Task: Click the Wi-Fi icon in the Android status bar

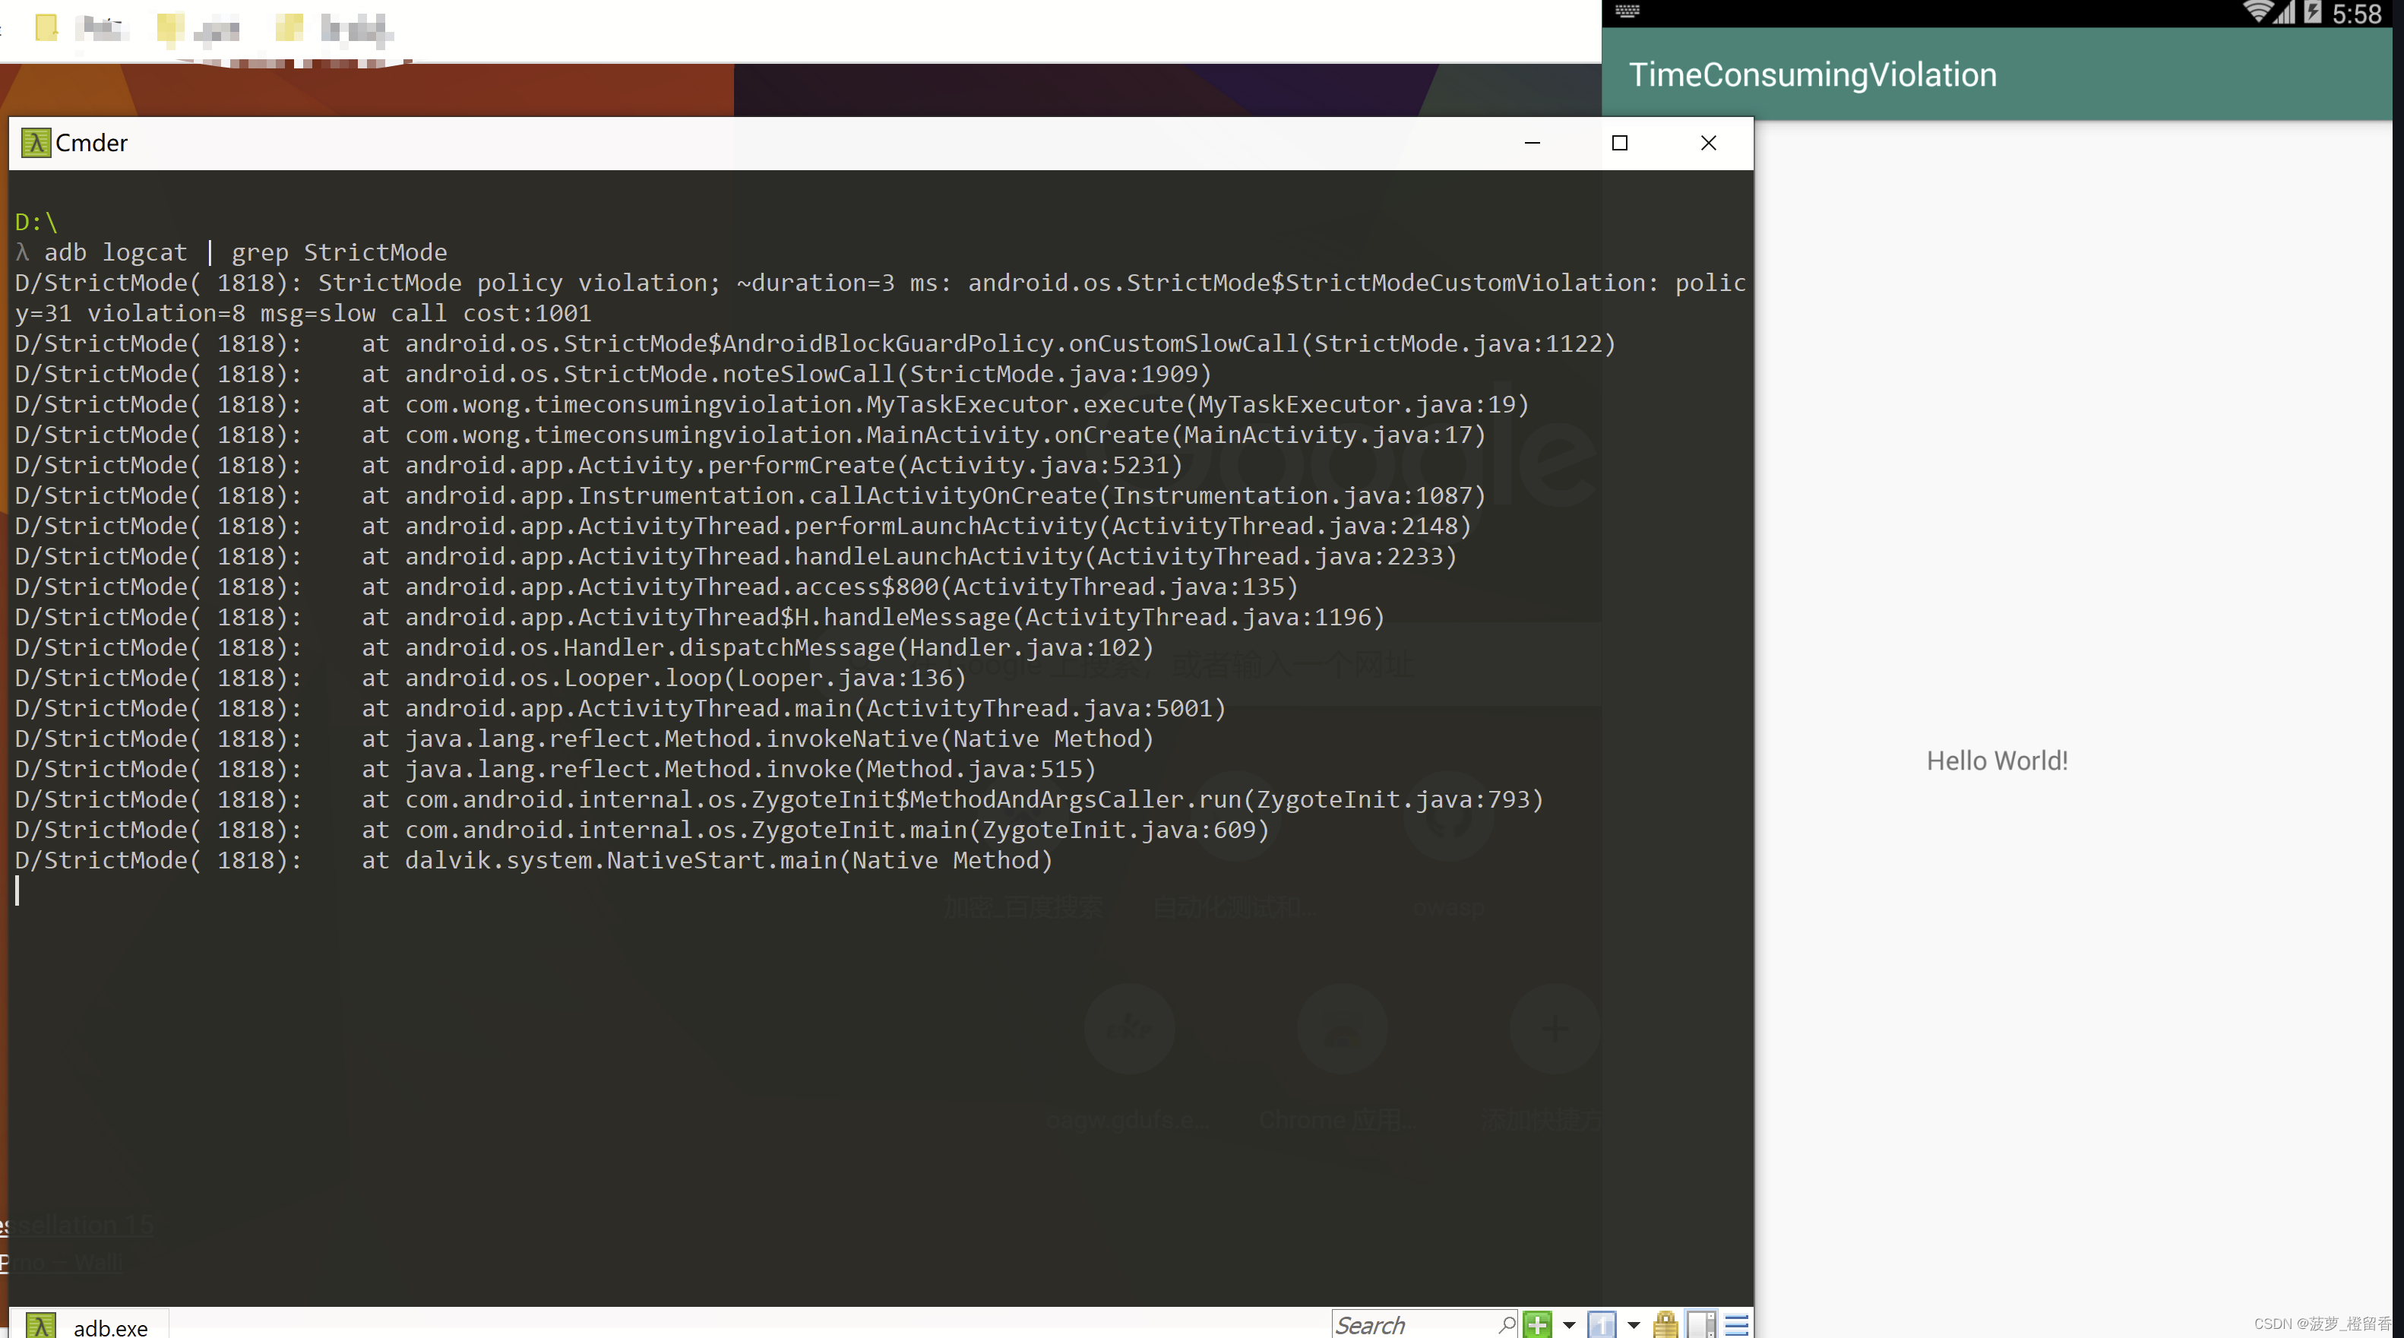Action: click(2257, 12)
